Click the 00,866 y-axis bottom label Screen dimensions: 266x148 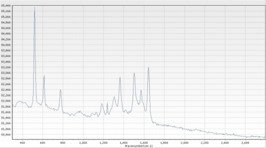coord(6,135)
